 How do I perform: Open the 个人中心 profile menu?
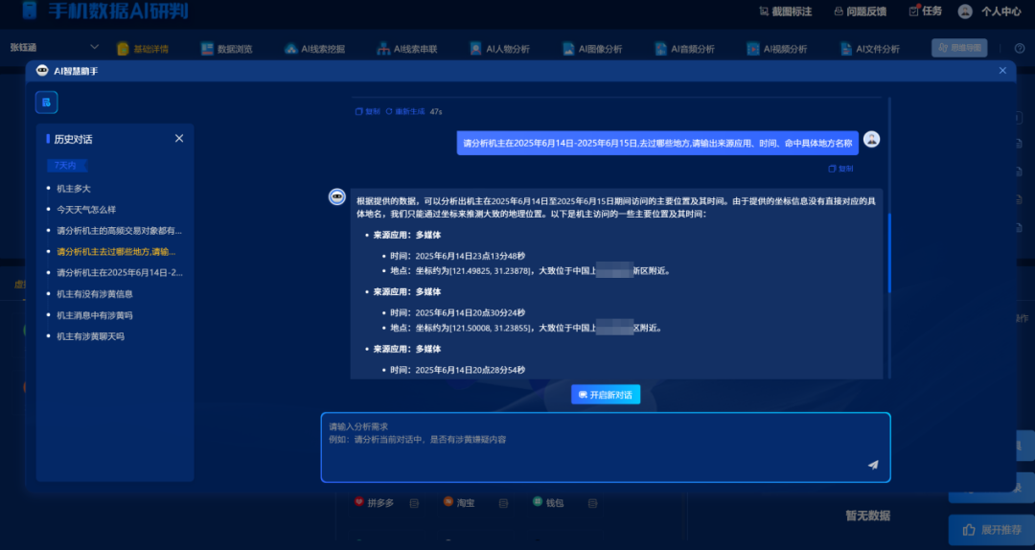coord(989,11)
